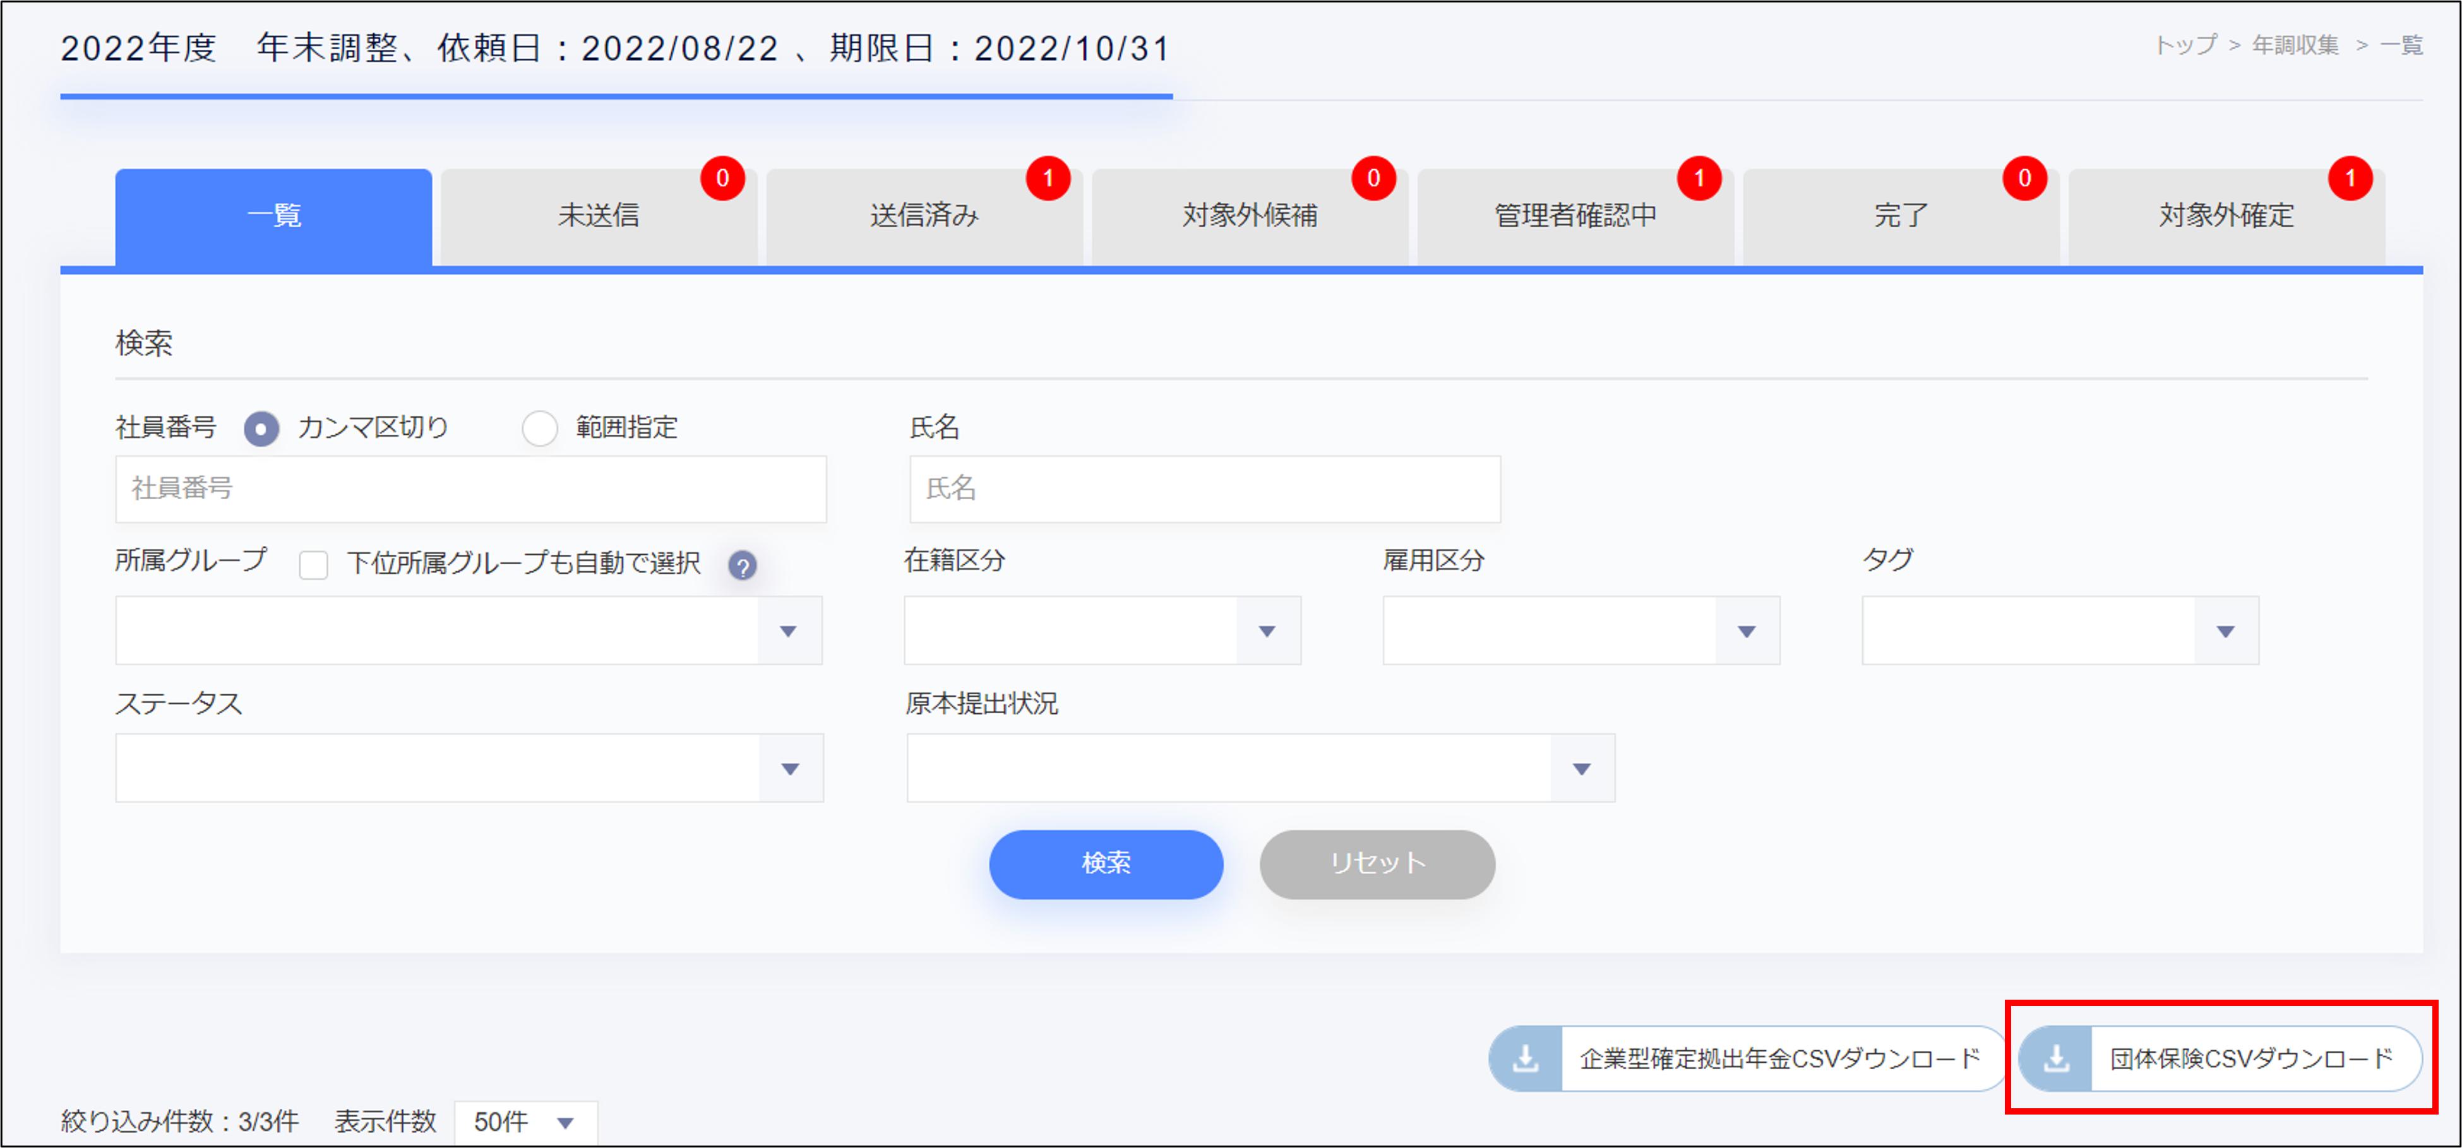This screenshot has height=1148, width=2462.
Task: Open the 在籍区分 dropdown
Action: [x=1102, y=630]
